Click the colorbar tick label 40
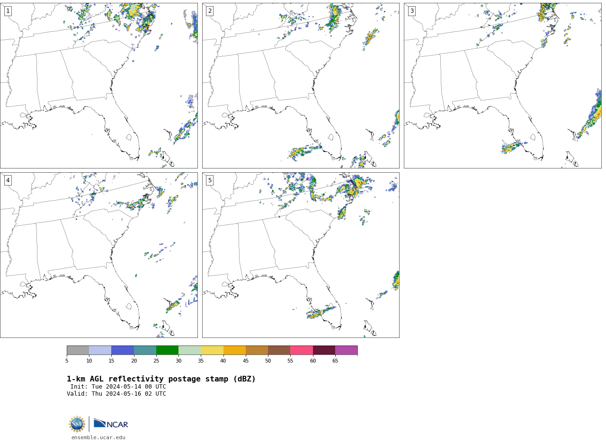606x443 pixels. 223,361
